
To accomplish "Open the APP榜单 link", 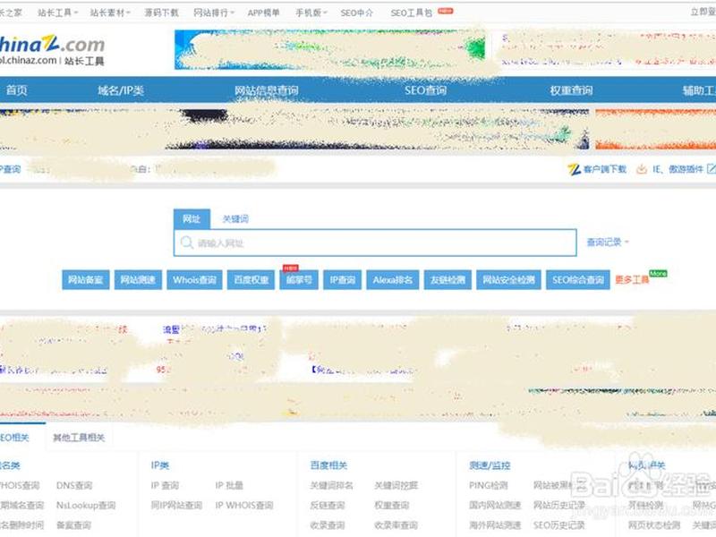I will click(x=263, y=13).
